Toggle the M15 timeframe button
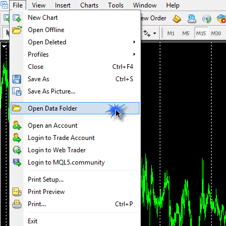 (201, 33)
